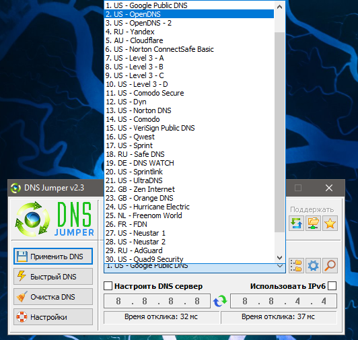Click the dropdown list scroll-down arrow
This screenshot has height=340, width=358.
[x=279, y=258]
